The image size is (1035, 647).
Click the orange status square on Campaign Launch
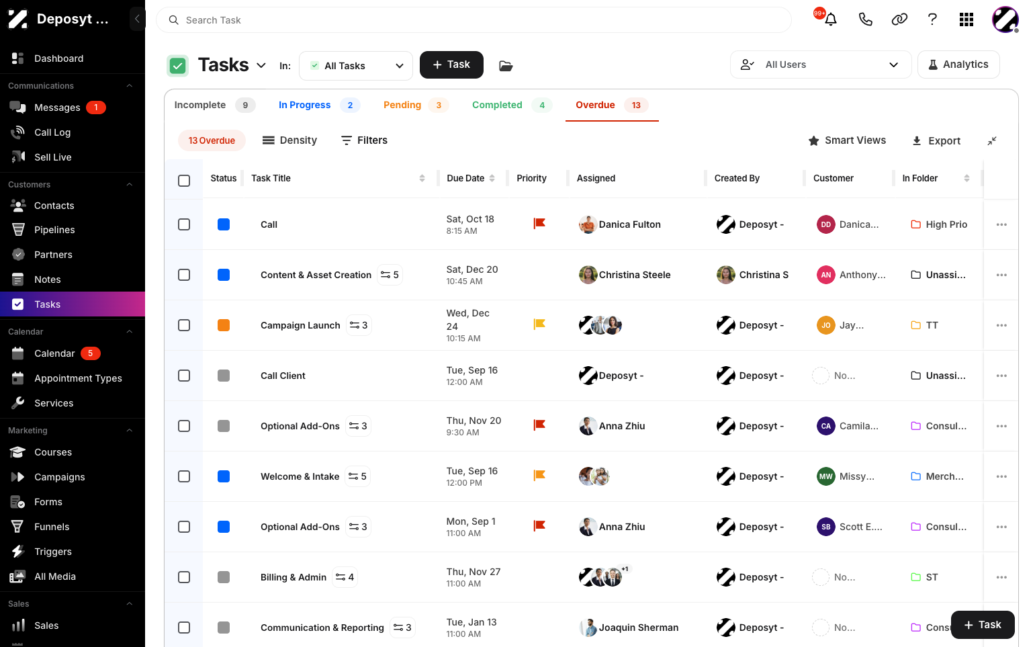pyautogui.click(x=224, y=325)
